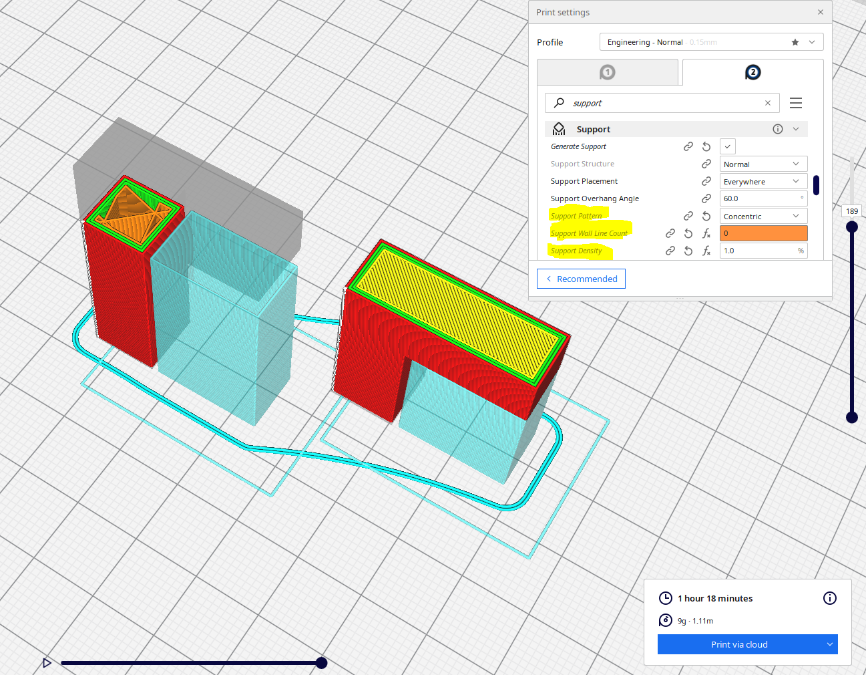Disable the Generate Support checkbox

pos(727,146)
